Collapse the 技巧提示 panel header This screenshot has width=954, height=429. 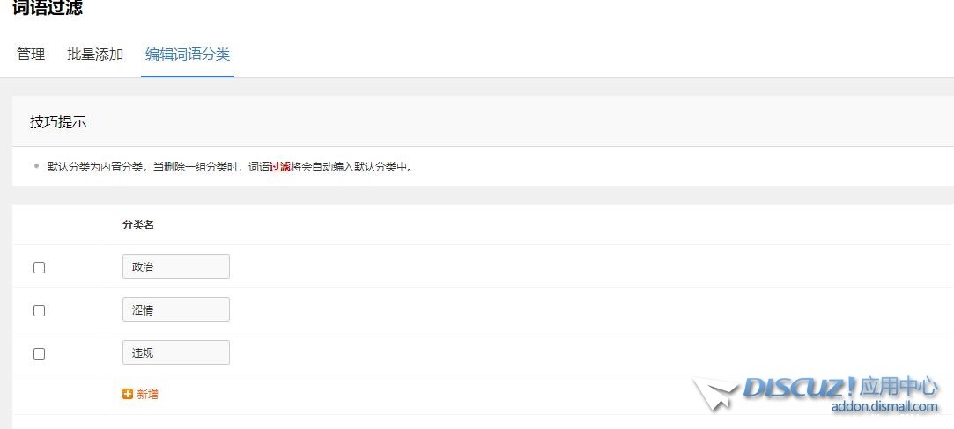tap(483, 121)
